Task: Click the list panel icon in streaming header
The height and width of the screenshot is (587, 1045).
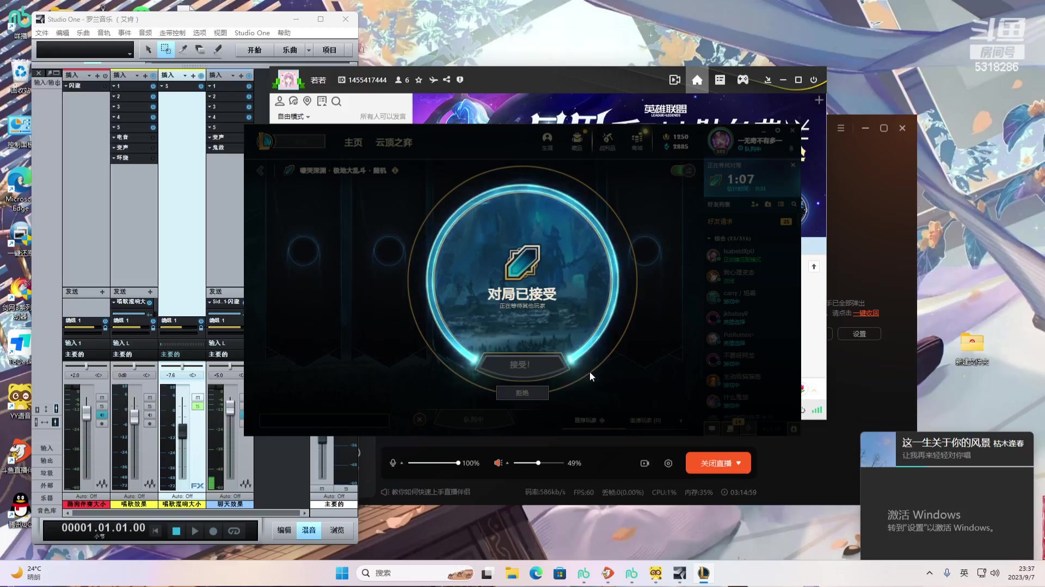Action: click(720, 80)
